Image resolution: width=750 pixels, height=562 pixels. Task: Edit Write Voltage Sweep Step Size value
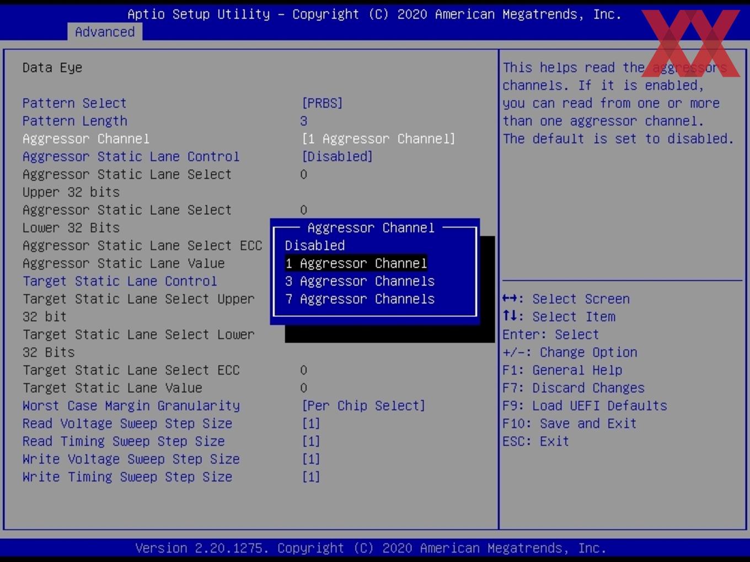coord(311,459)
